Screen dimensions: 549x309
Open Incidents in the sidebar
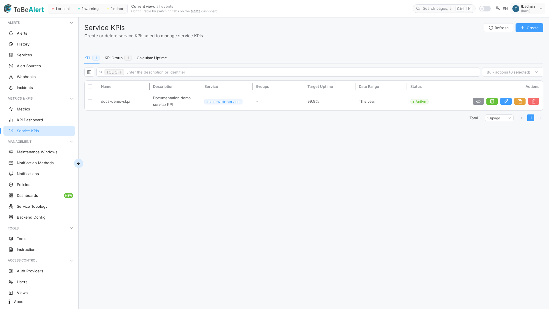pyautogui.click(x=39, y=88)
